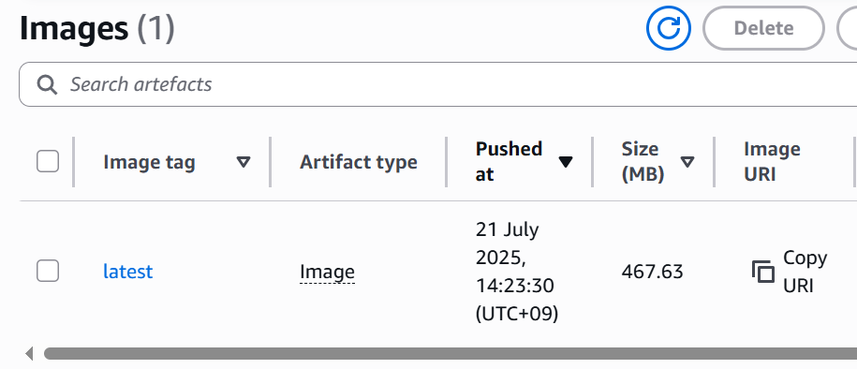The width and height of the screenshot is (857, 369).
Task: Open the latest image tag link
Action: (128, 272)
